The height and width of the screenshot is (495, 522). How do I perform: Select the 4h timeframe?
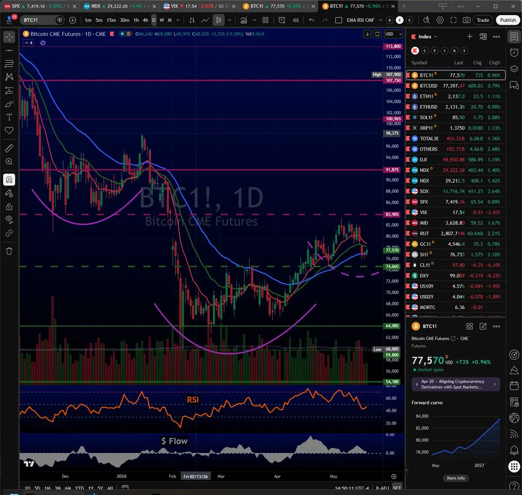click(145, 20)
